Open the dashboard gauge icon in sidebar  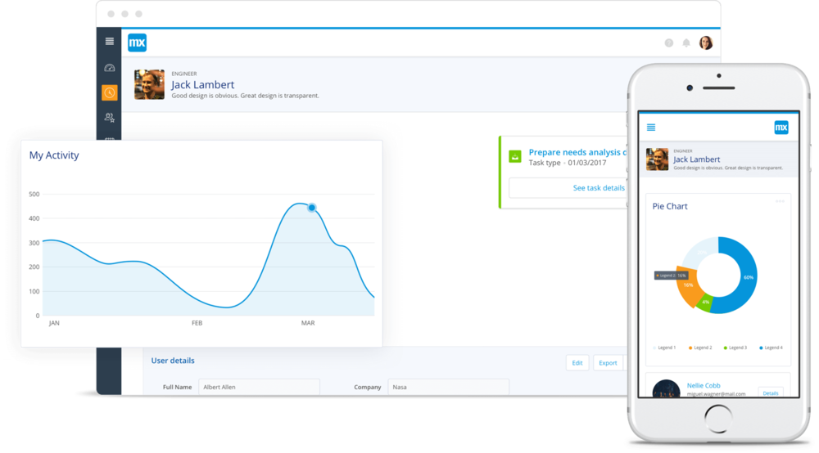109,68
